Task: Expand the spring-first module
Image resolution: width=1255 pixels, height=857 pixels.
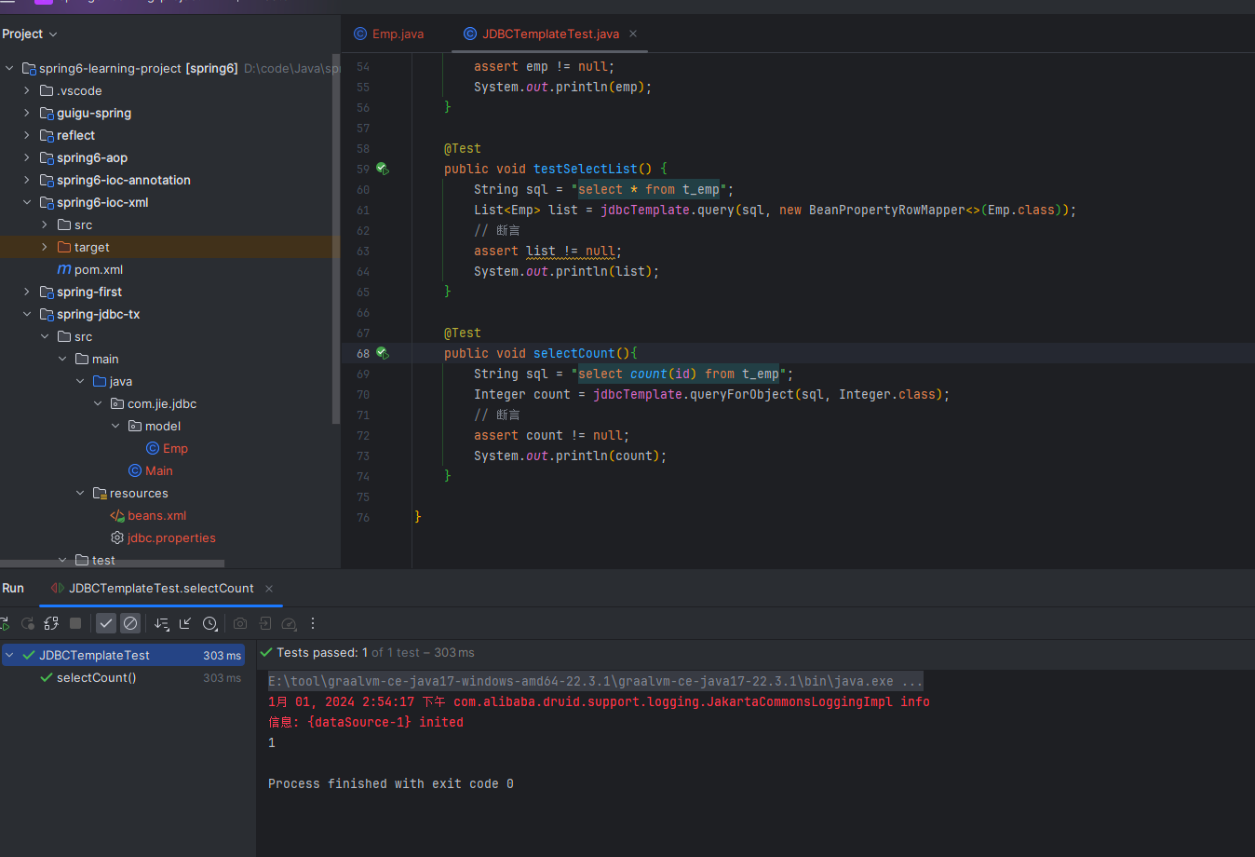Action: pos(27,292)
